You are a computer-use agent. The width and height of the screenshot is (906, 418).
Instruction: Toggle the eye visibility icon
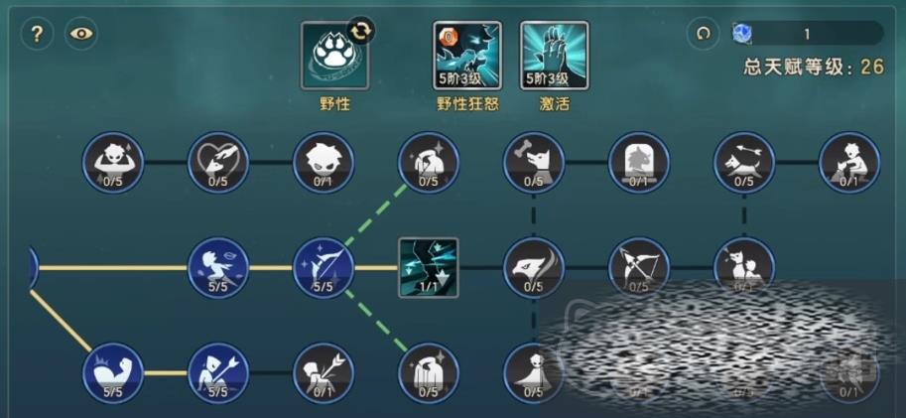click(81, 34)
